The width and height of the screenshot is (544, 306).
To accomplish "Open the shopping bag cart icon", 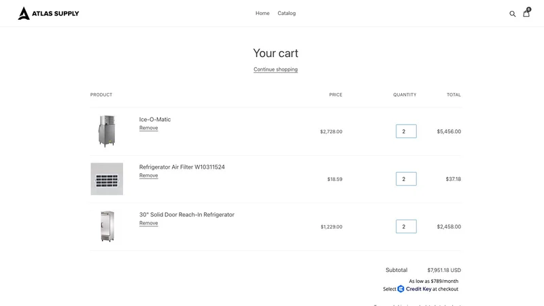I will (x=526, y=13).
